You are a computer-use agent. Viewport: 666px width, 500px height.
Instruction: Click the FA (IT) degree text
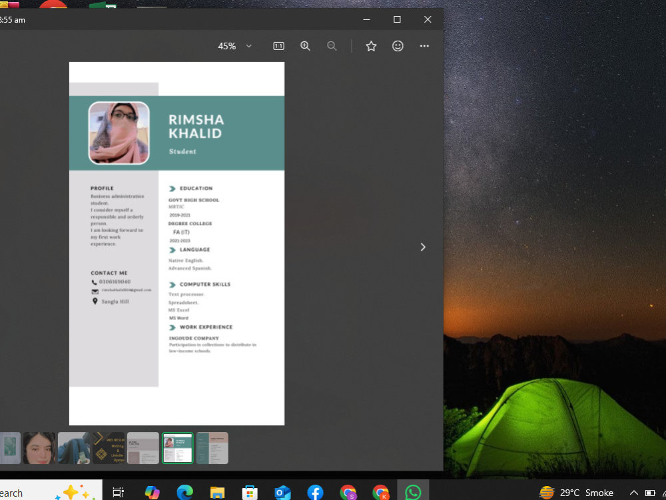point(181,232)
